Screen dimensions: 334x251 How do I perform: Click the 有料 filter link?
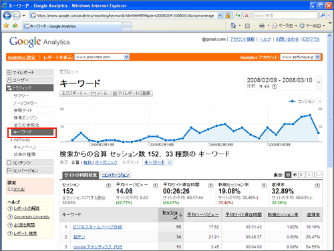[88, 163]
